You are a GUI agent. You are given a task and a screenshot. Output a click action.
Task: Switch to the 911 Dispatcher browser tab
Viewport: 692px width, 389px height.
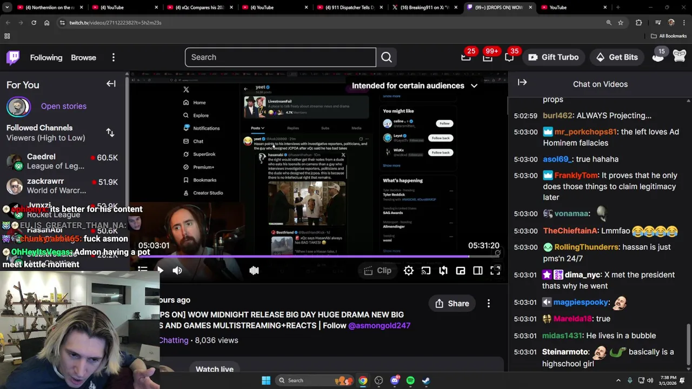coord(349,8)
